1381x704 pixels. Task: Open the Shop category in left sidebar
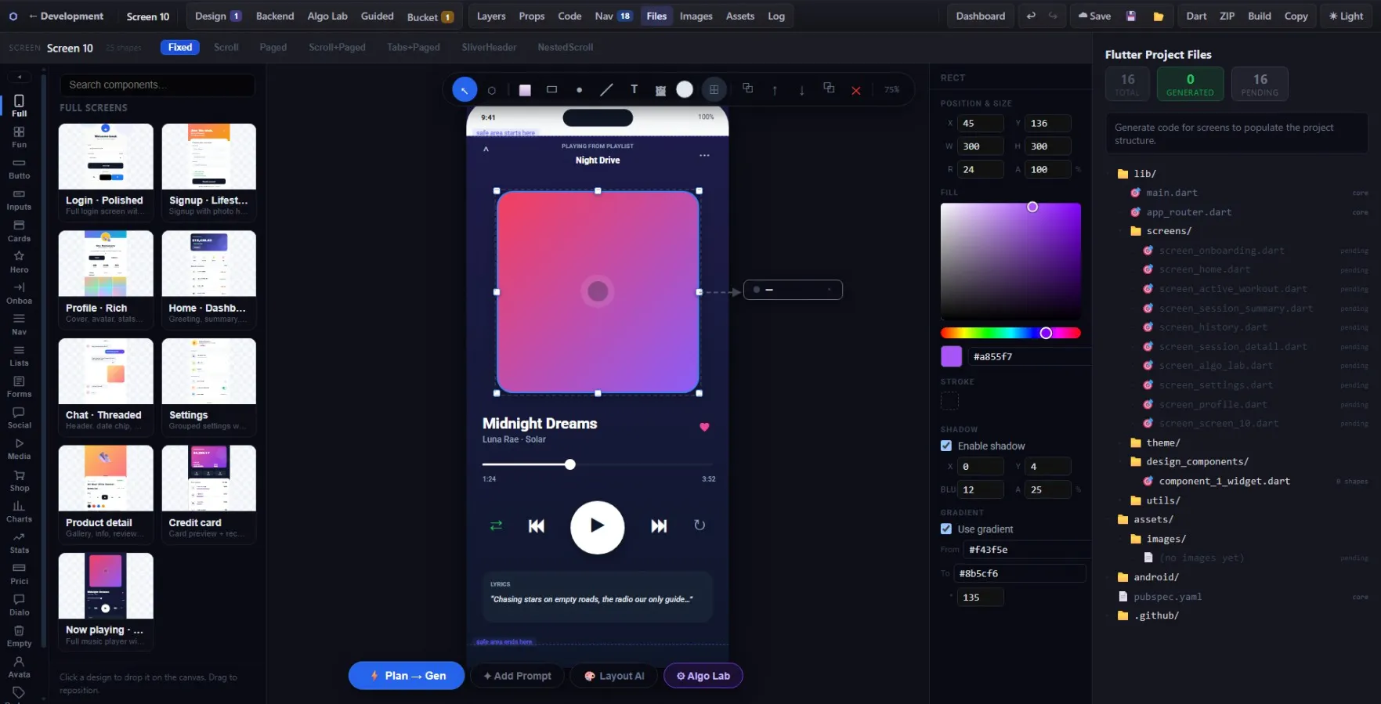[x=19, y=481]
